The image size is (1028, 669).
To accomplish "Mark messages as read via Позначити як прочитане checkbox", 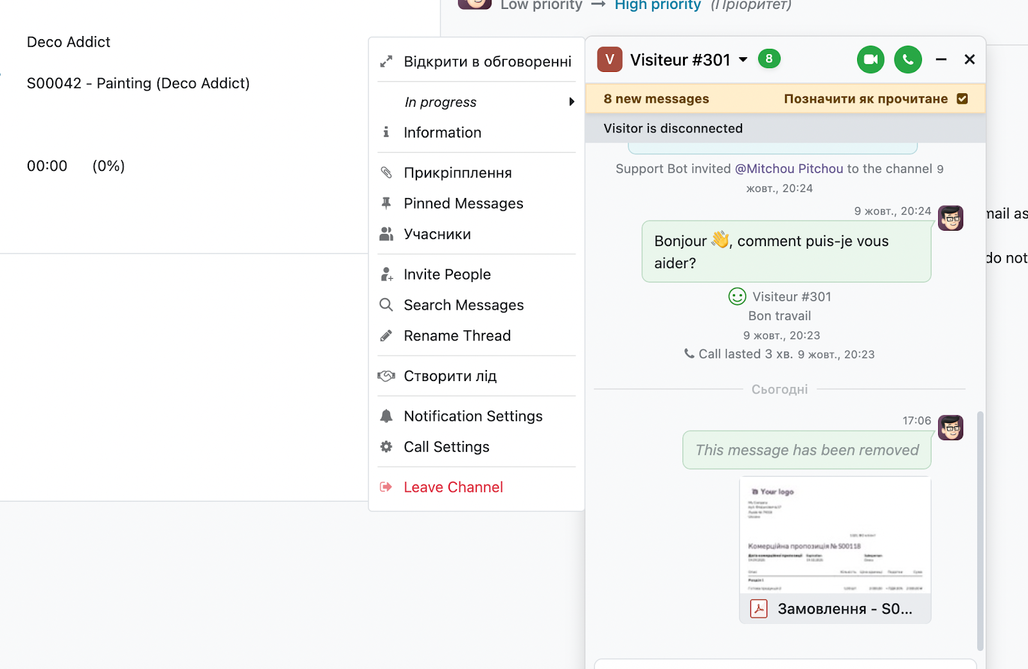I will coord(962,99).
